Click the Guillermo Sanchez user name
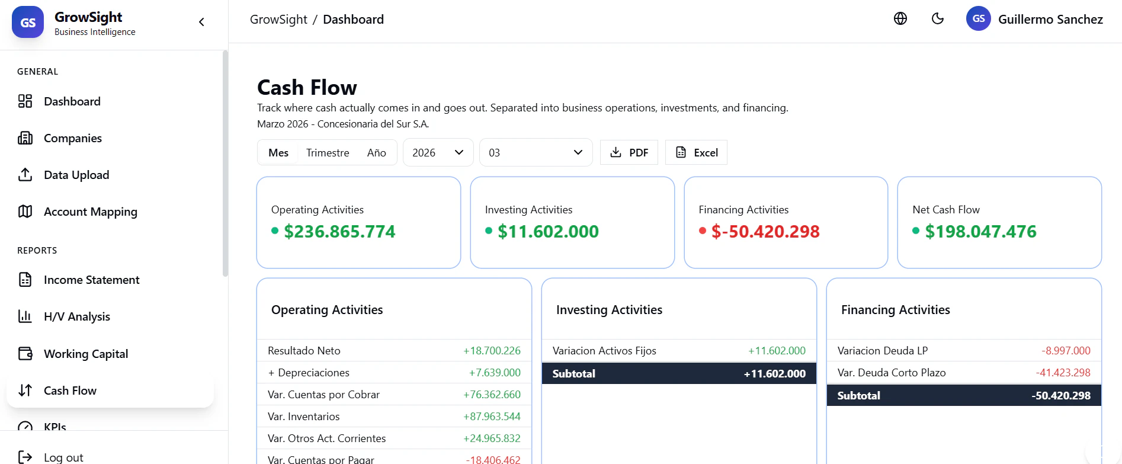1122x464 pixels. [1050, 19]
